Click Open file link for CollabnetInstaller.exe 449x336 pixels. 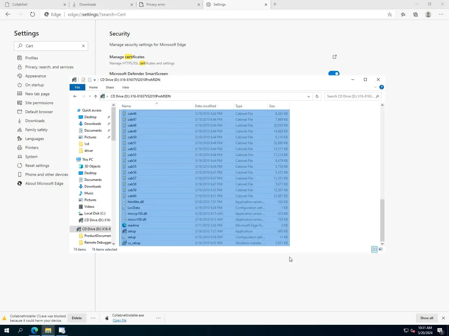120,320
